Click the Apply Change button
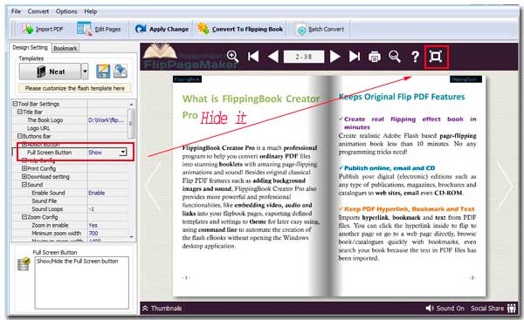524x320 pixels. [x=162, y=29]
